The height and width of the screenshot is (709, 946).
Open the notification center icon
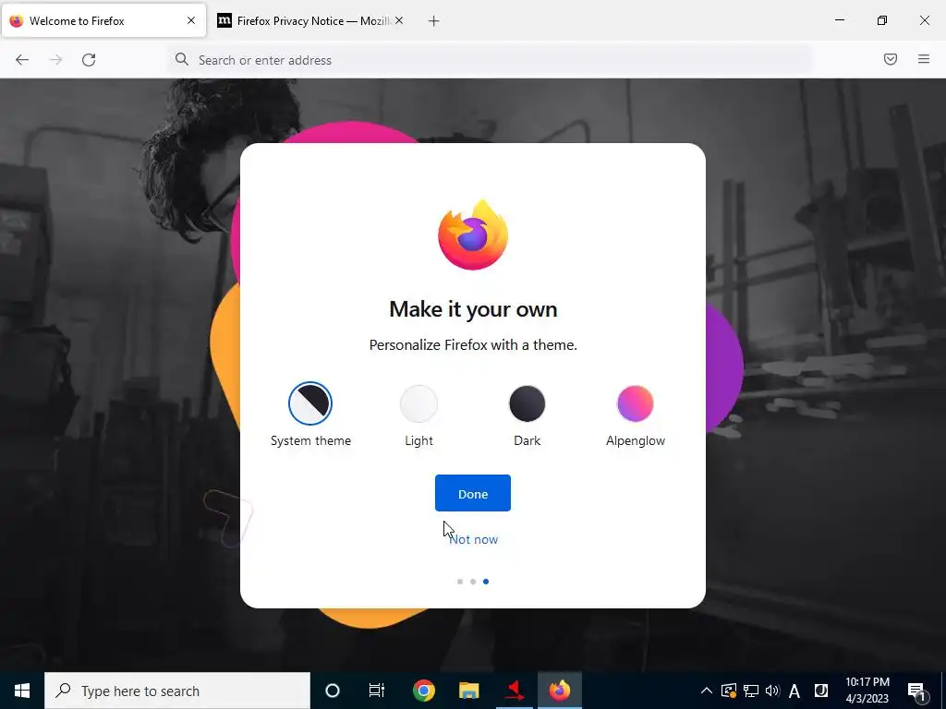point(916,691)
